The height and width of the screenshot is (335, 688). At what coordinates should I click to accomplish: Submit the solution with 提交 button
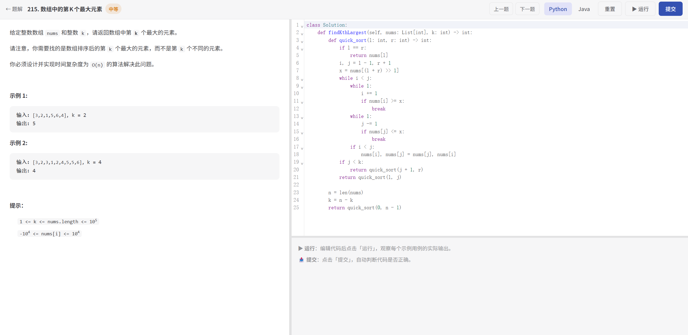[670, 9]
